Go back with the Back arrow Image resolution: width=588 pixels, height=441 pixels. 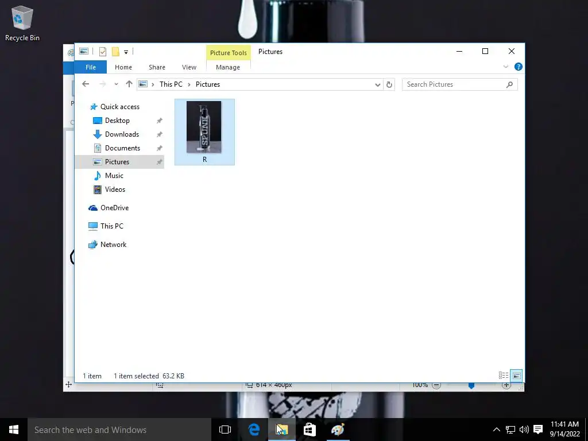pyautogui.click(x=86, y=84)
